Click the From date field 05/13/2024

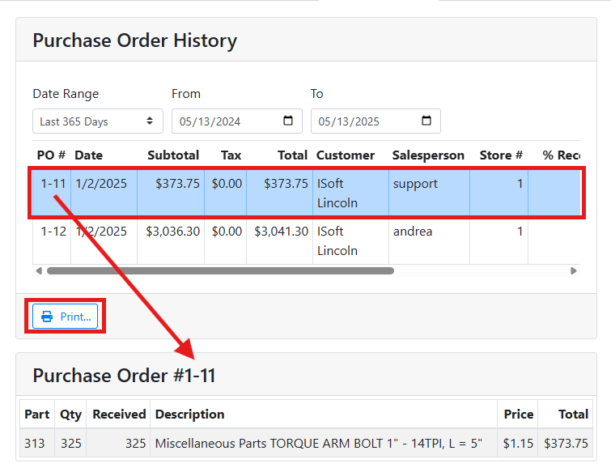click(210, 121)
